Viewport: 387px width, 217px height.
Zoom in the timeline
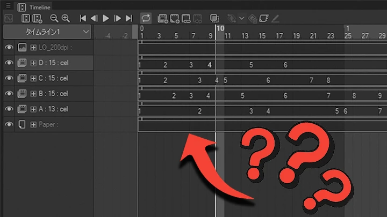click(66, 18)
